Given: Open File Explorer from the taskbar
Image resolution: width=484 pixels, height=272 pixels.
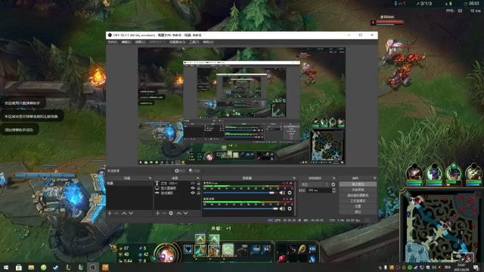Looking at the screenshot, I should 31,267.
